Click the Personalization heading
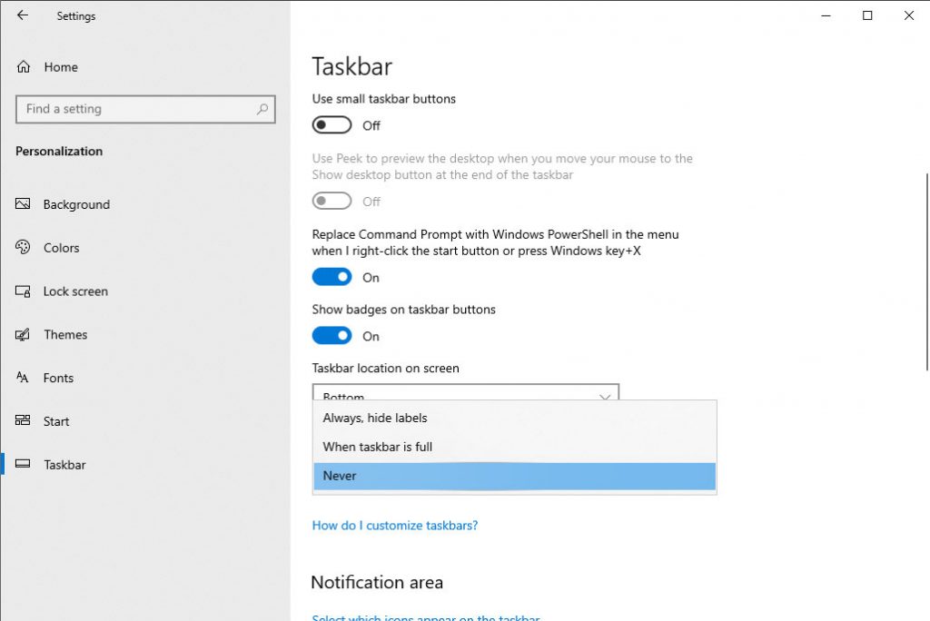Screen dimensions: 930x621 [58, 151]
